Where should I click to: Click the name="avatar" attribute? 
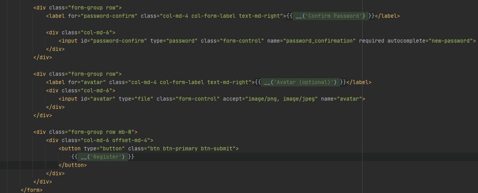coord(342,99)
